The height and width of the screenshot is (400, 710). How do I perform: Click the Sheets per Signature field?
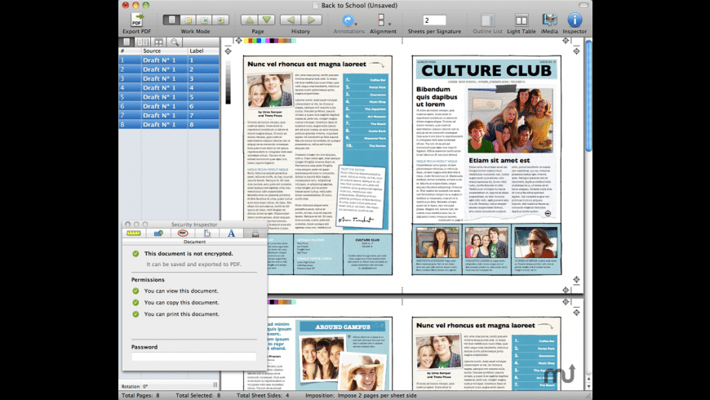pyautogui.click(x=434, y=20)
